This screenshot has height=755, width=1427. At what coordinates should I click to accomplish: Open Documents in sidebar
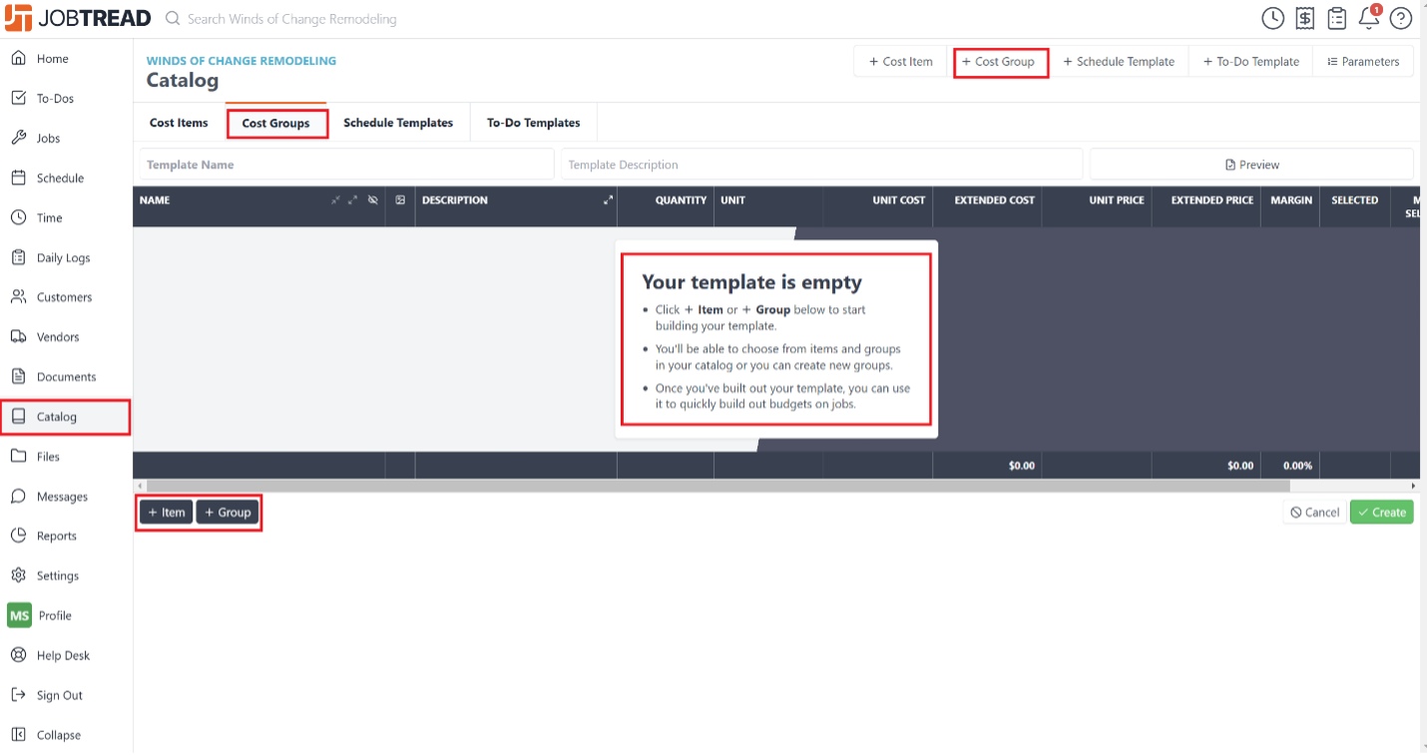[66, 377]
